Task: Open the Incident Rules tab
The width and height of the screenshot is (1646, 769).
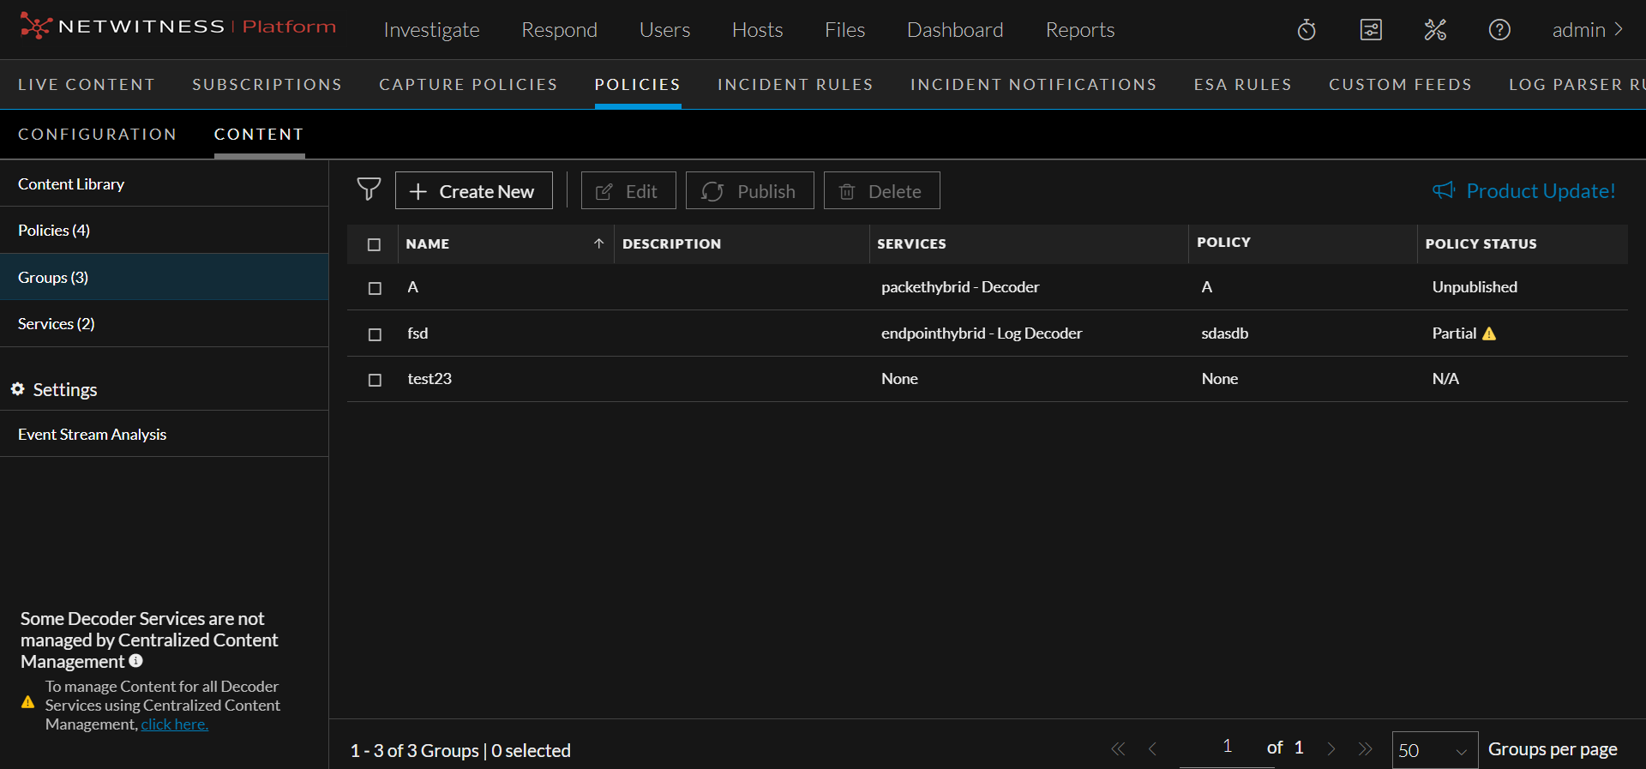Action: coord(795,85)
